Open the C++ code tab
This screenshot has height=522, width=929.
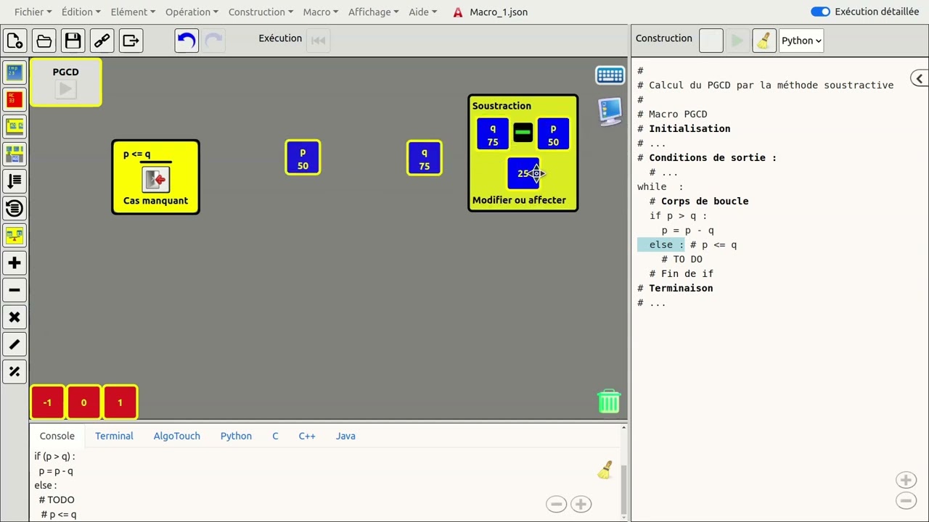pyautogui.click(x=307, y=436)
